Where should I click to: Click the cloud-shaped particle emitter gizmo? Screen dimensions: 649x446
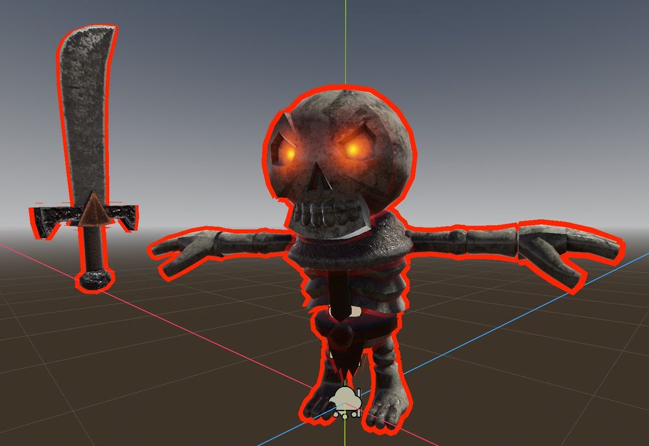(346, 397)
